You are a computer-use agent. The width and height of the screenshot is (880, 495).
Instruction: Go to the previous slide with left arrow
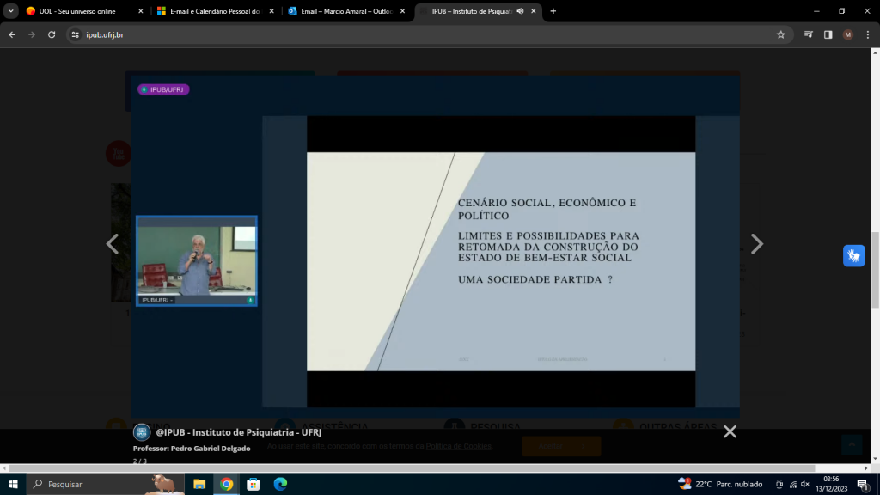click(113, 244)
